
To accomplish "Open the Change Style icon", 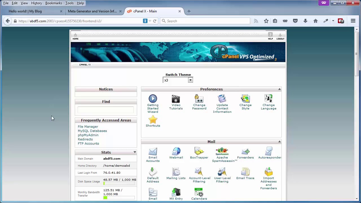I will click(x=245, y=99).
